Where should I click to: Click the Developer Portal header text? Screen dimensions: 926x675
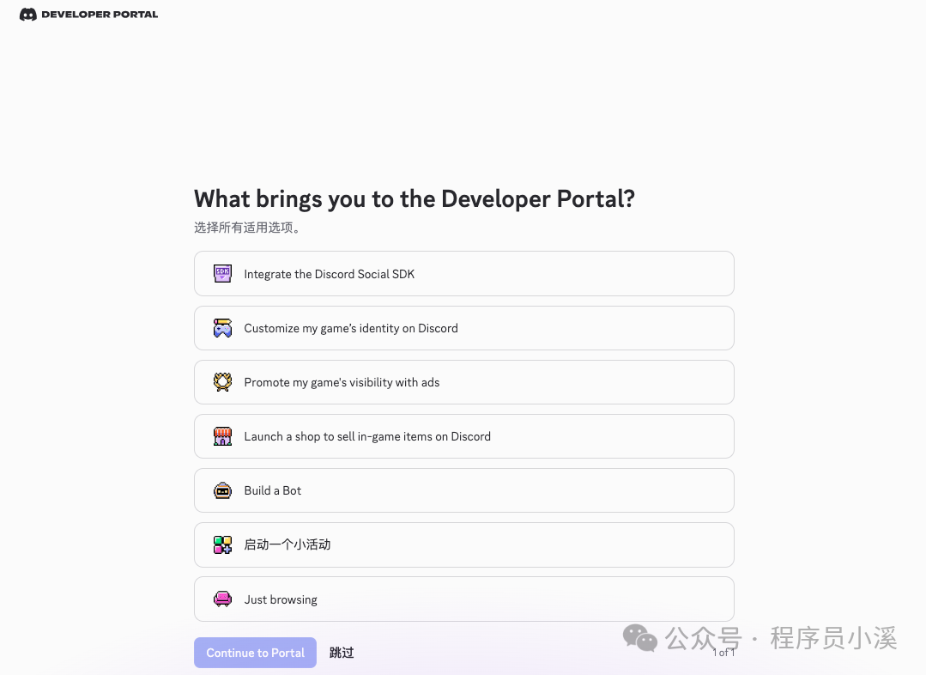100,15
